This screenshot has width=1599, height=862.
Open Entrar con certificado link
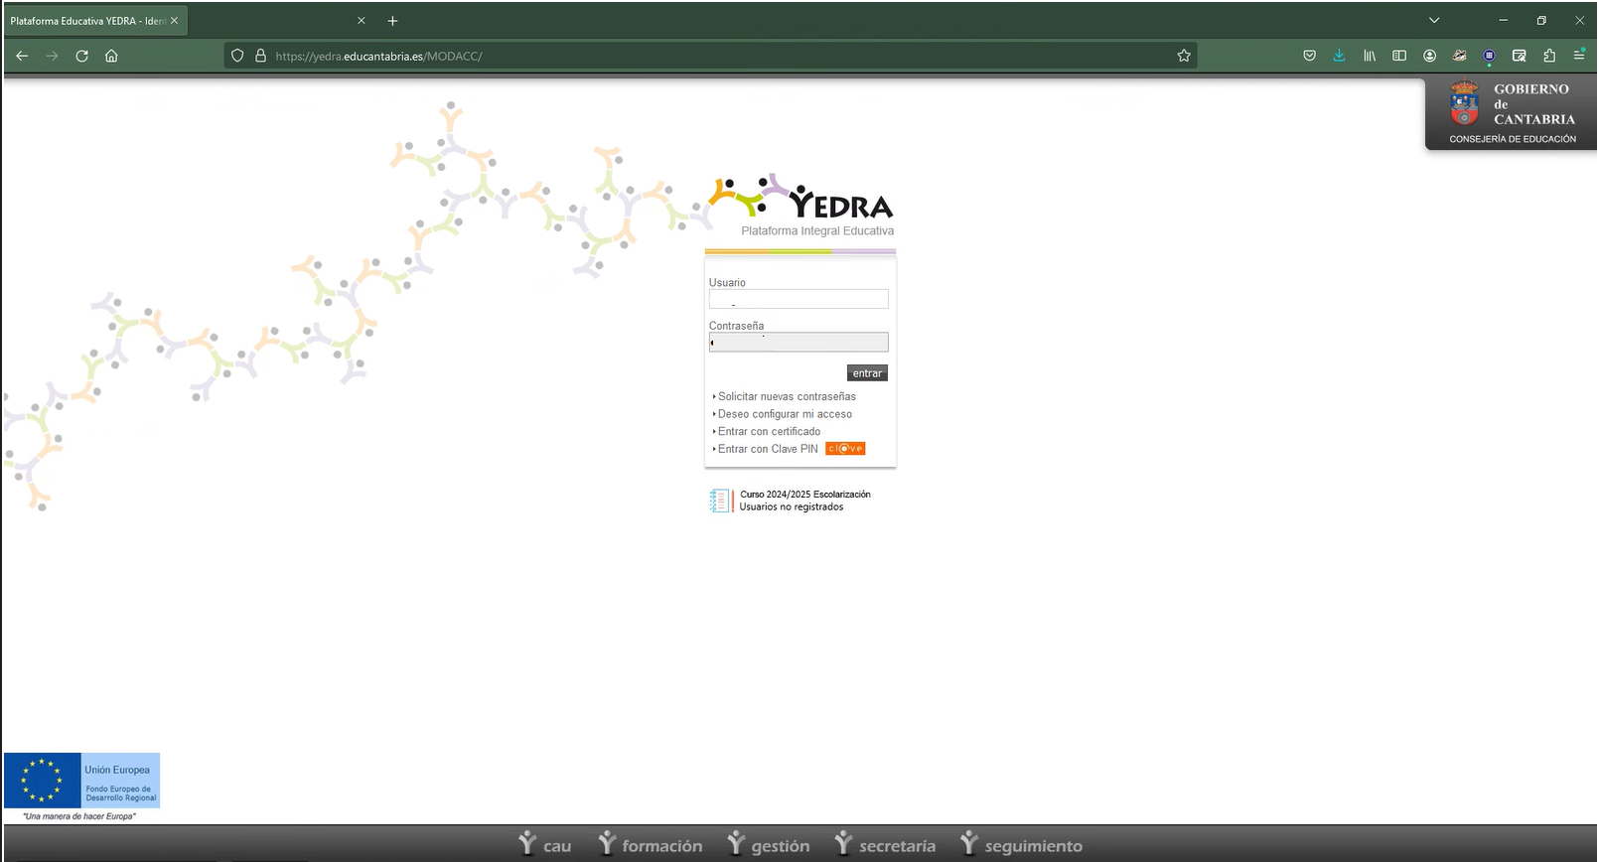769,431
